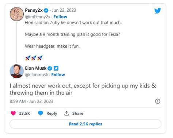The image size is (173, 138).
Task: Follow the @elonmusk account
Action: tap(58, 75)
